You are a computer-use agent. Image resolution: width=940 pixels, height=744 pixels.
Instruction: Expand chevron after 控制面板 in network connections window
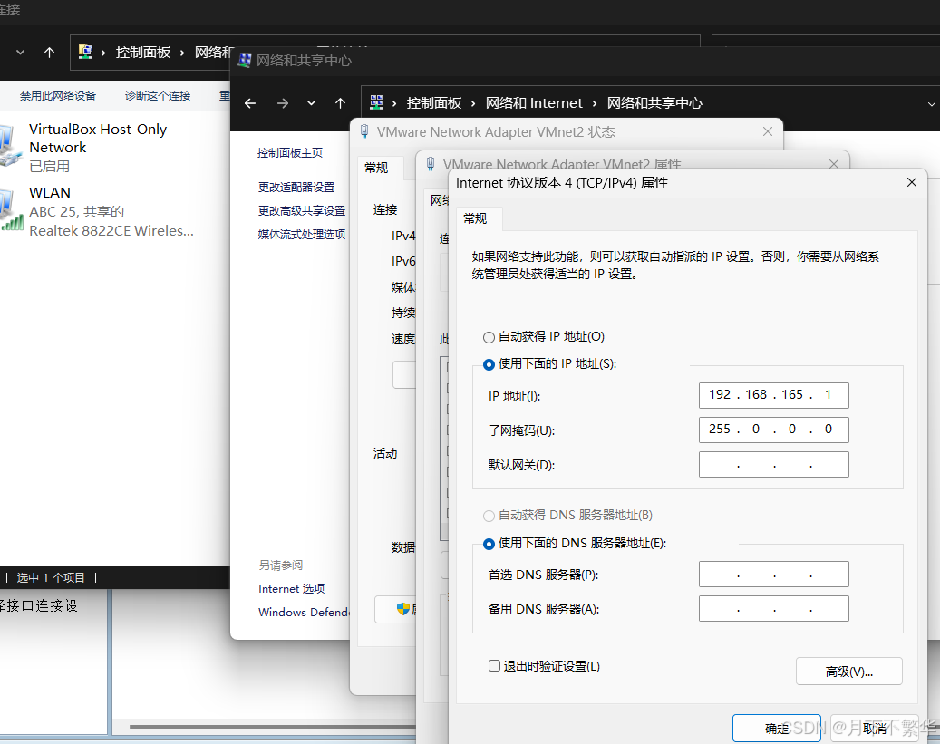182,53
